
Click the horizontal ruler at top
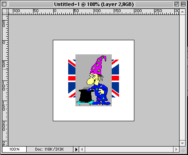[94, 12]
